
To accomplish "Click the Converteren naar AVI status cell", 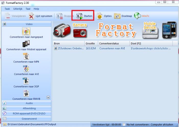I will [112, 48].
